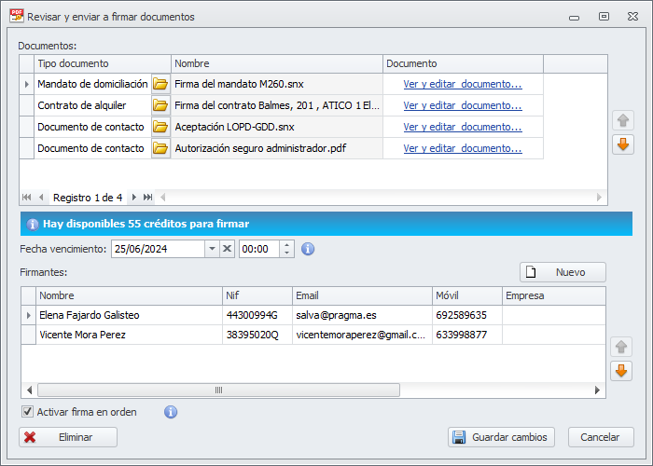
Task: Click the date field 25/06/2024
Action: tap(159, 249)
